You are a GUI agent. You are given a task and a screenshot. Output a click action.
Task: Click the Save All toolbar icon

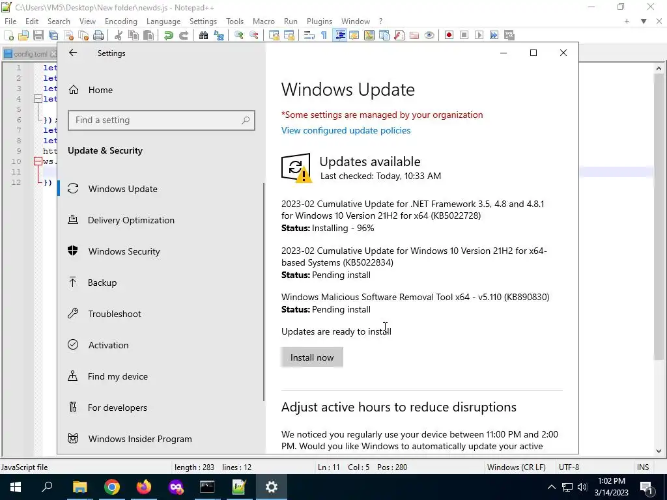pos(53,35)
